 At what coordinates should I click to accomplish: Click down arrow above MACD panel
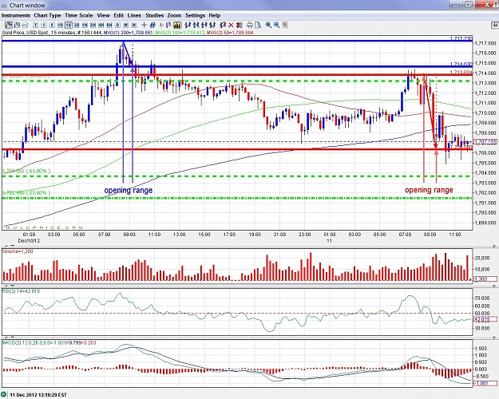point(13,338)
